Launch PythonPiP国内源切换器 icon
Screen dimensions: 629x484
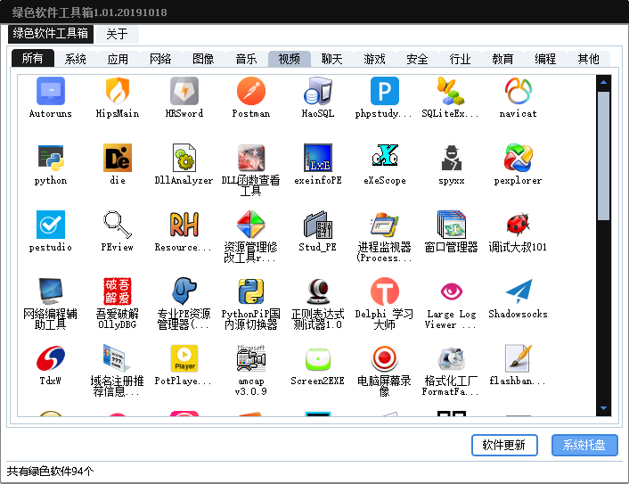[x=251, y=291]
